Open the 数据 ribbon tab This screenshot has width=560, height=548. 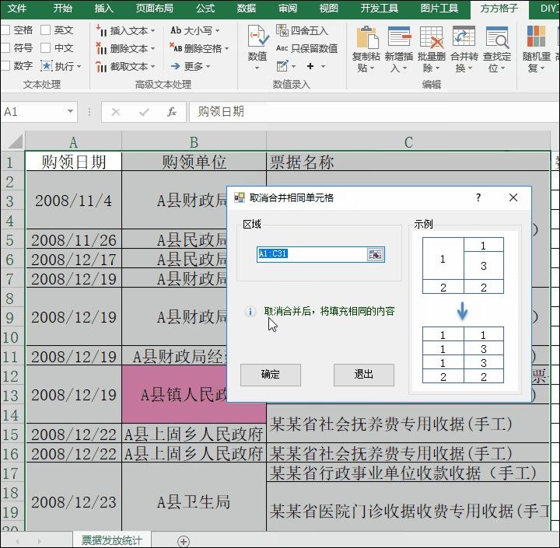(x=247, y=8)
